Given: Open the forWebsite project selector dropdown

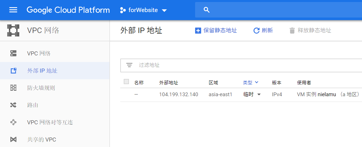Looking at the screenshot, I should point(143,10).
